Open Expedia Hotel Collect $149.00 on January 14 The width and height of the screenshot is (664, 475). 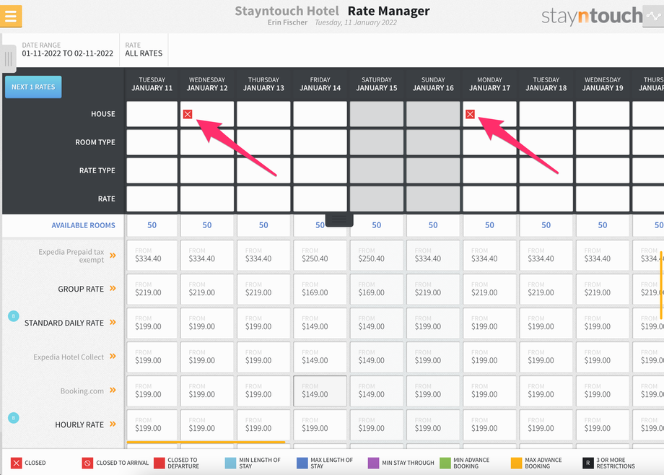(x=320, y=357)
